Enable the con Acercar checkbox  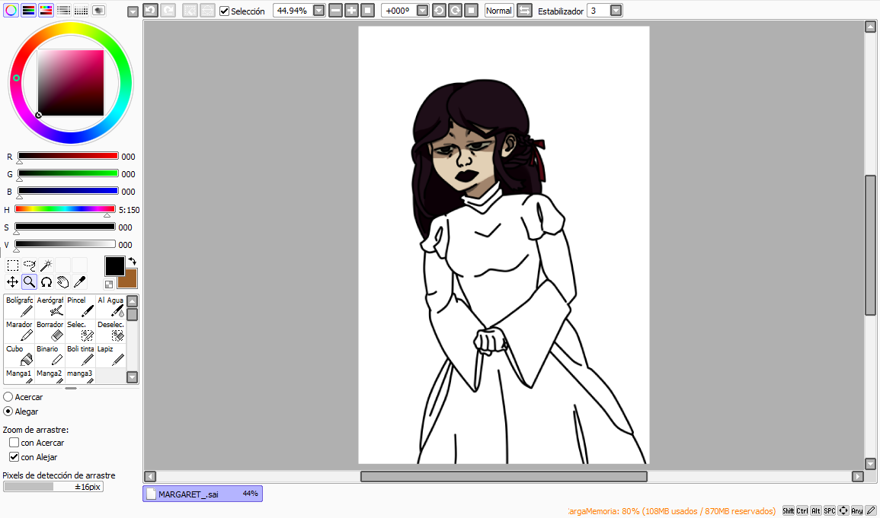[14, 443]
